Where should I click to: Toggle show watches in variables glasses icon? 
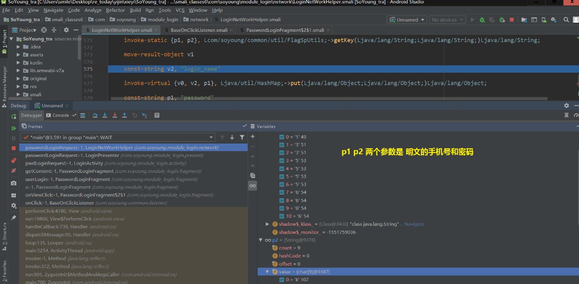[252, 186]
